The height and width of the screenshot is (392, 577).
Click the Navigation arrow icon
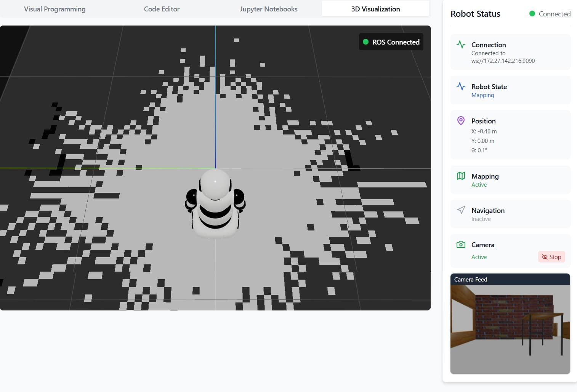pyautogui.click(x=461, y=210)
